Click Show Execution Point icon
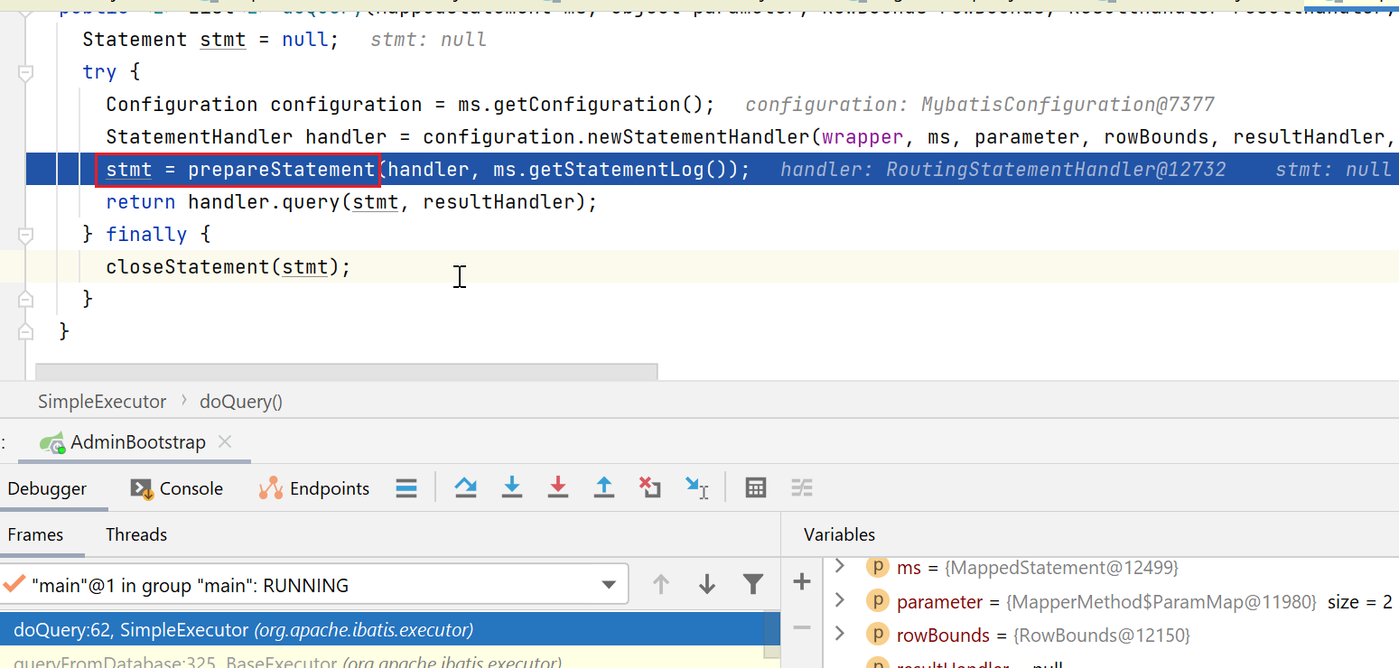The image size is (1399, 668). [406, 488]
